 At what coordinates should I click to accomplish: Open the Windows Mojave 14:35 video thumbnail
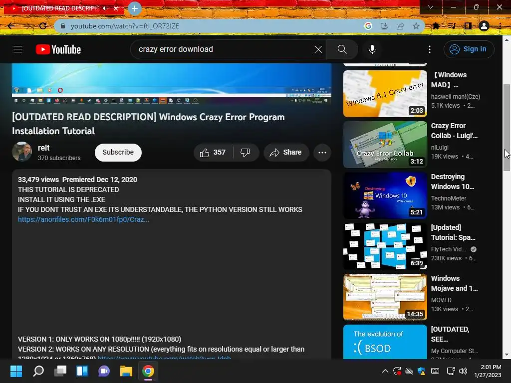(385, 297)
